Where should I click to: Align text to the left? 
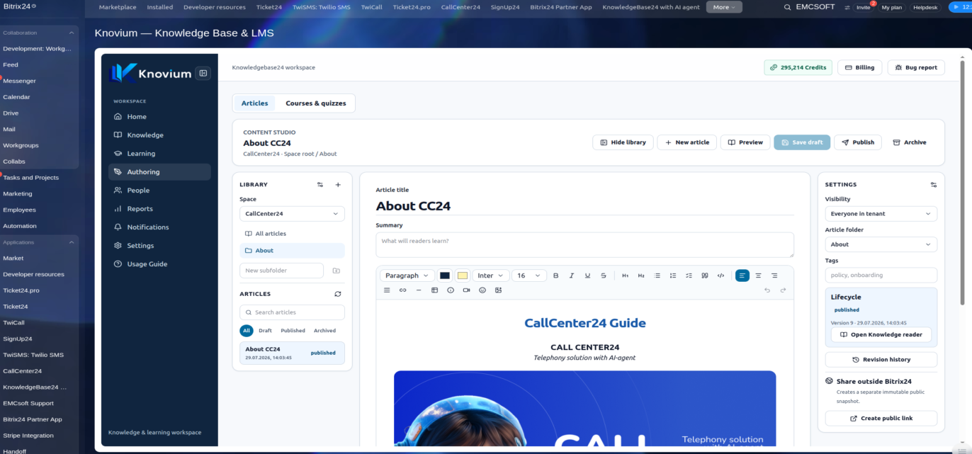click(x=742, y=276)
